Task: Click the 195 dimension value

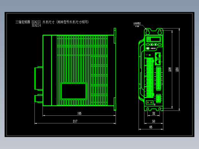Action: [79, 113]
